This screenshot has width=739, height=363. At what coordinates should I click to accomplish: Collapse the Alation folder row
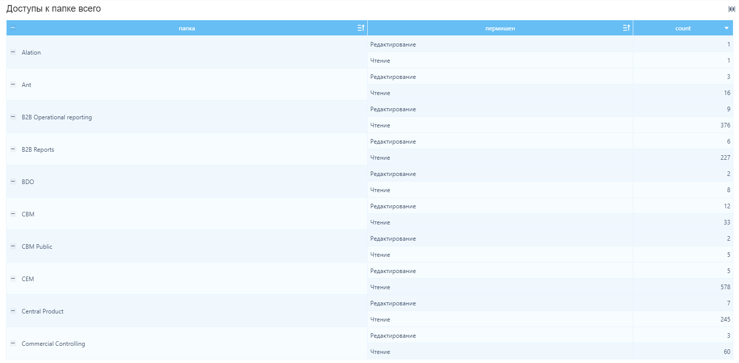(x=13, y=52)
